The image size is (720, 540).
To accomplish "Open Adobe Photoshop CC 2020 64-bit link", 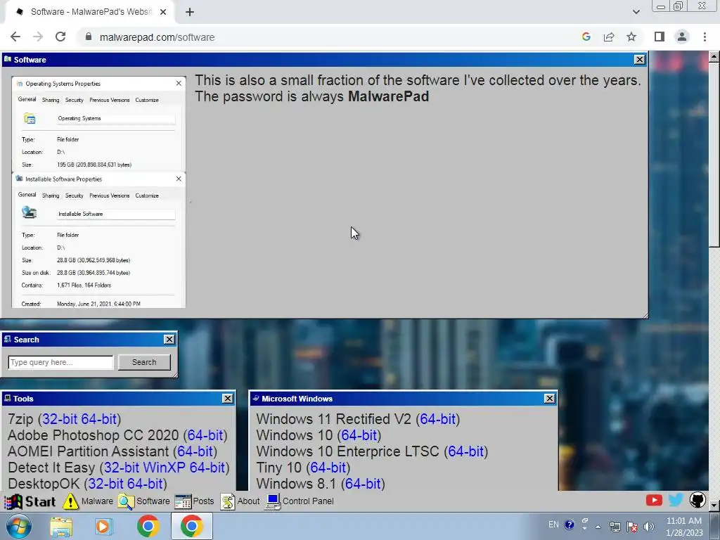I will [205, 435].
